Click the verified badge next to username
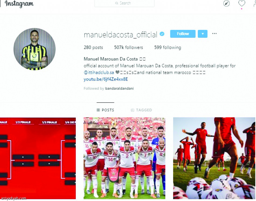The image size is (256, 201). (162, 34)
